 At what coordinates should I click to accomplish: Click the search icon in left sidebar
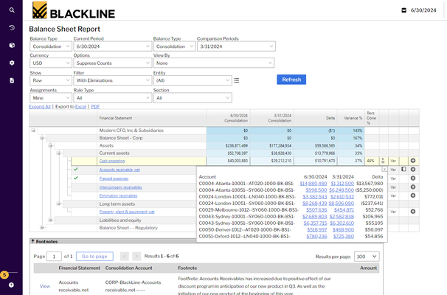pos(12,10)
